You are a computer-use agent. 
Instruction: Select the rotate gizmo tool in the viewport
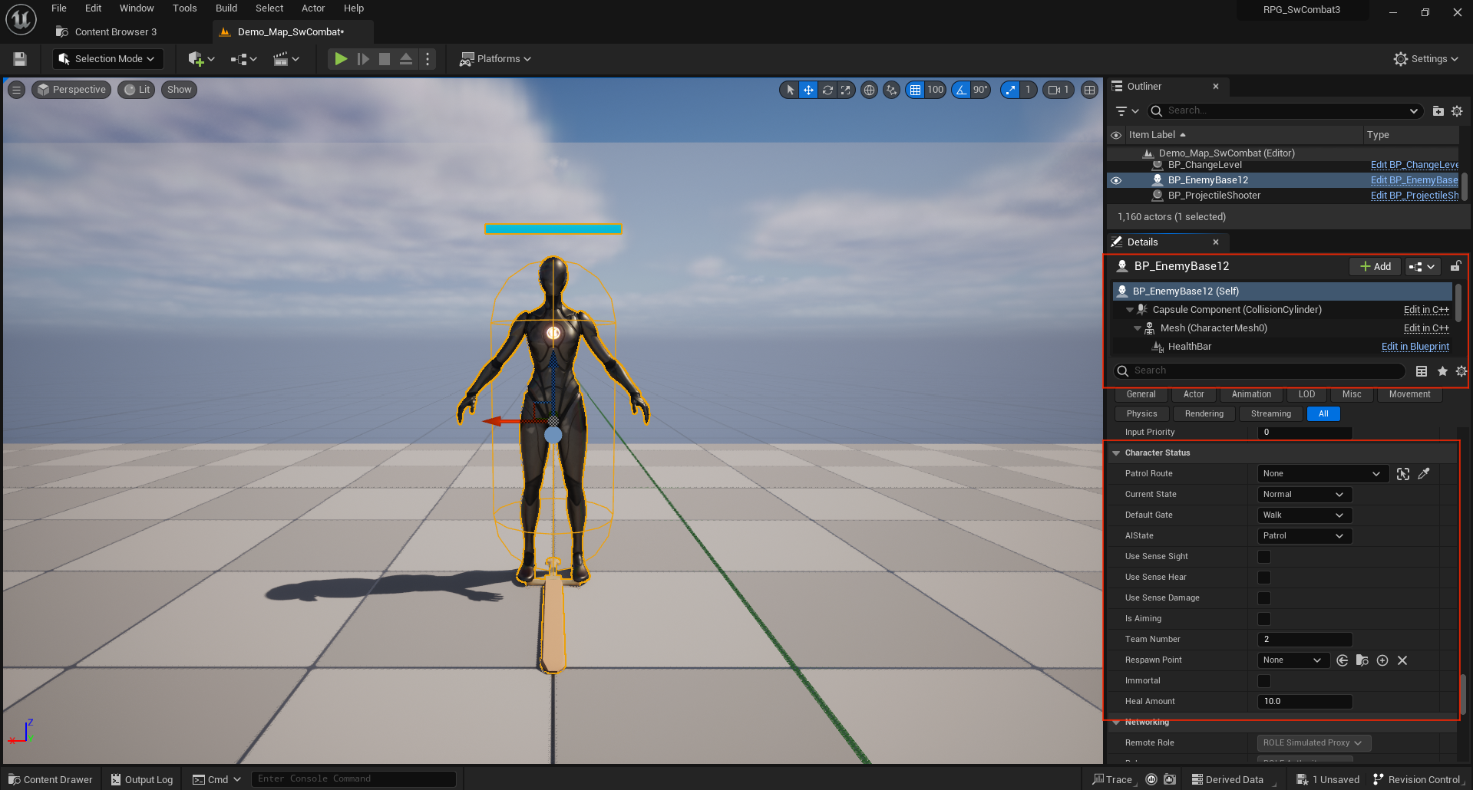pyautogui.click(x=827, y=90)
